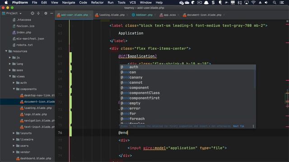This screenshot has width=289, height=162.
Task: Click line number 76 in gutter
Action: pos(60,133)
